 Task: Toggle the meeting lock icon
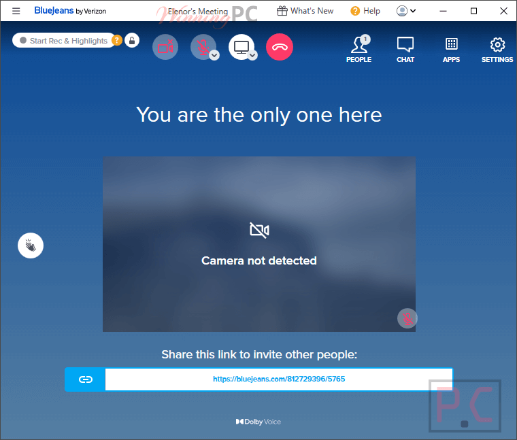(132, 41)
